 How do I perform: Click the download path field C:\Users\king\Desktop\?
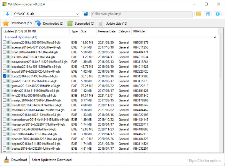pos(142,14)
